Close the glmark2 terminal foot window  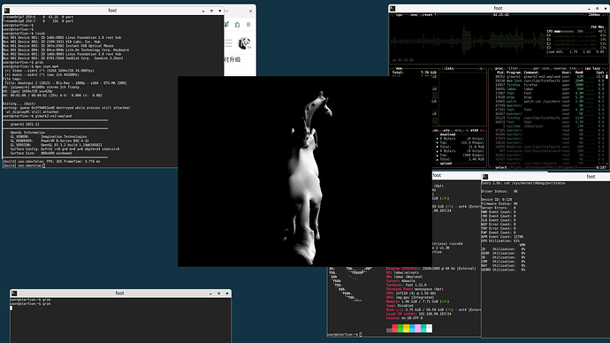[x=220, y=11]
